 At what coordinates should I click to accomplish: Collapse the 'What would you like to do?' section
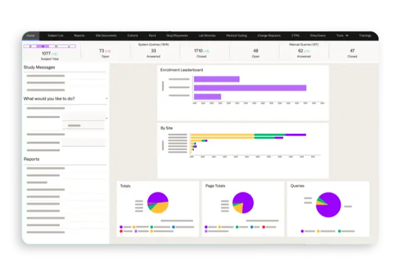point(107,98)
